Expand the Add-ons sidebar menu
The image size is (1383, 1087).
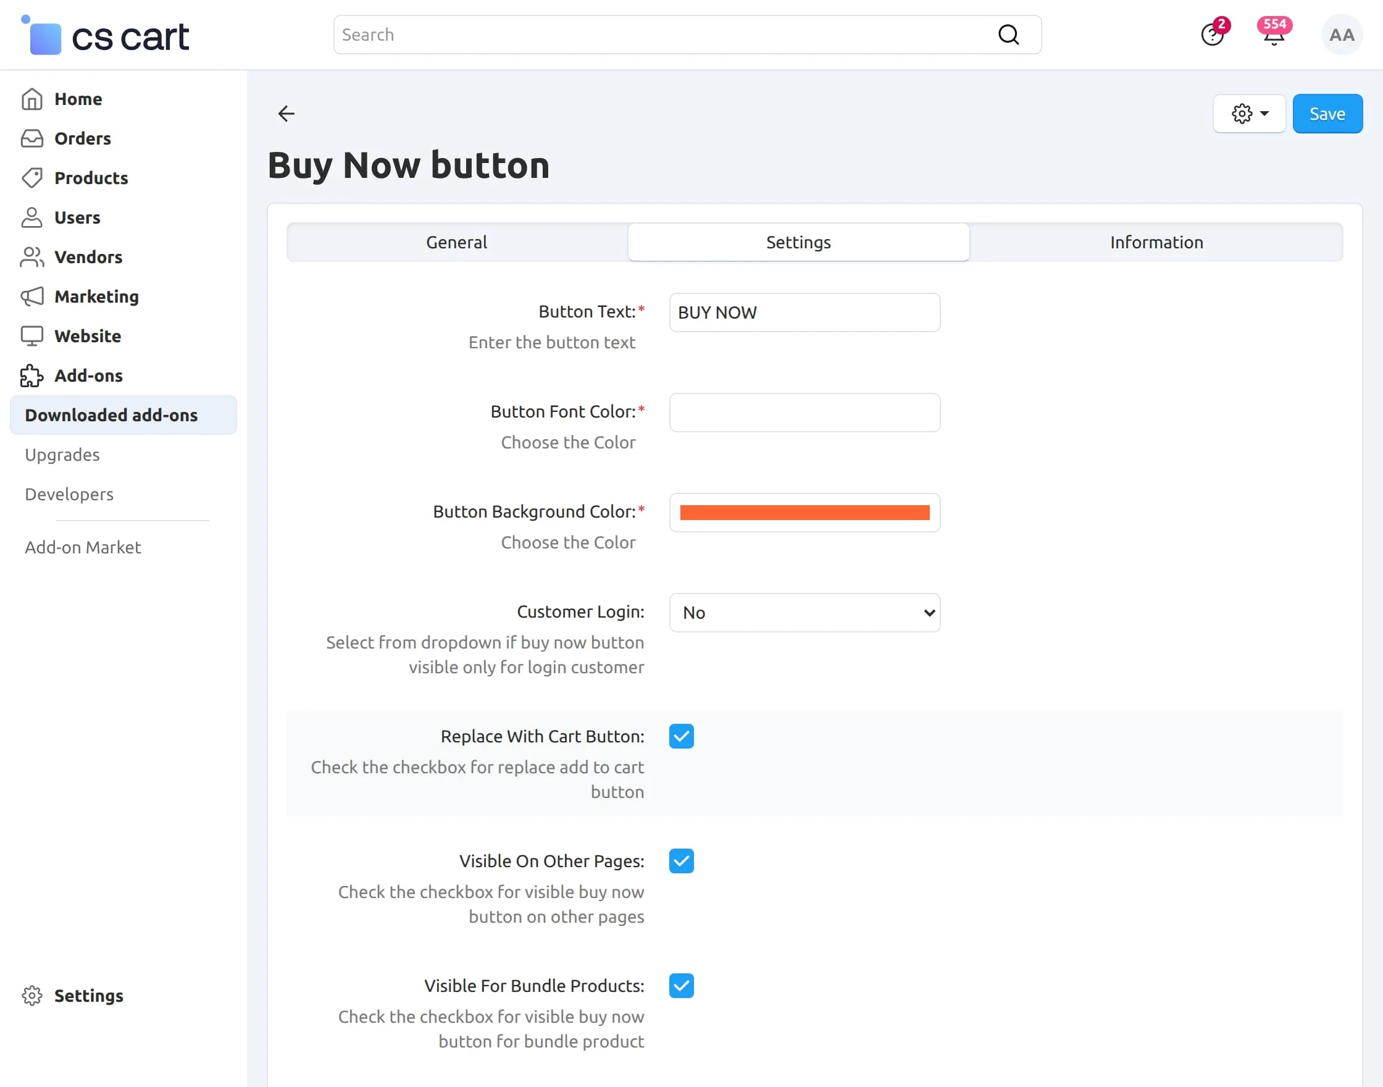[88, 376]
